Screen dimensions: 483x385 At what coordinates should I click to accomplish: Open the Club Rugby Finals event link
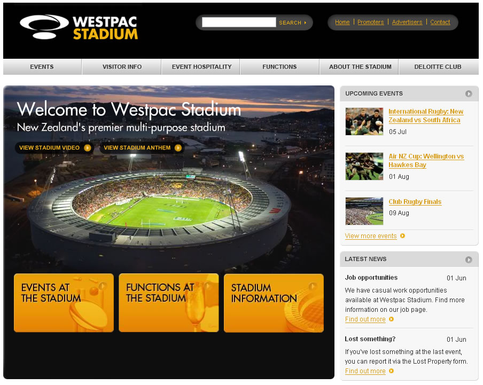(x=415, y=202)
